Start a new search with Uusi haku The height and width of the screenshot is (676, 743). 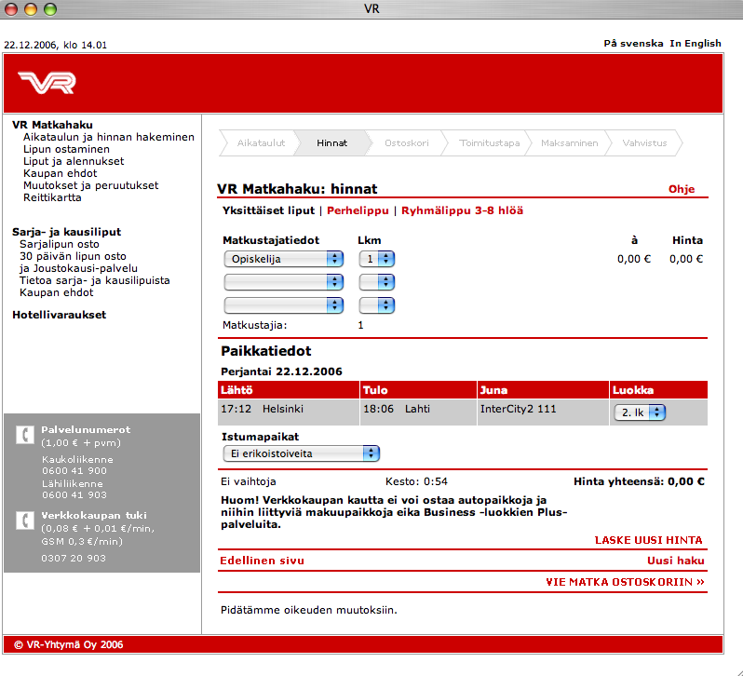(675, 561)
